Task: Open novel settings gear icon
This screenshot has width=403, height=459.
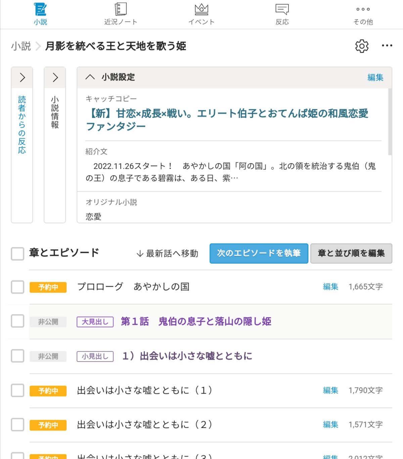Action: pos(362,46)
